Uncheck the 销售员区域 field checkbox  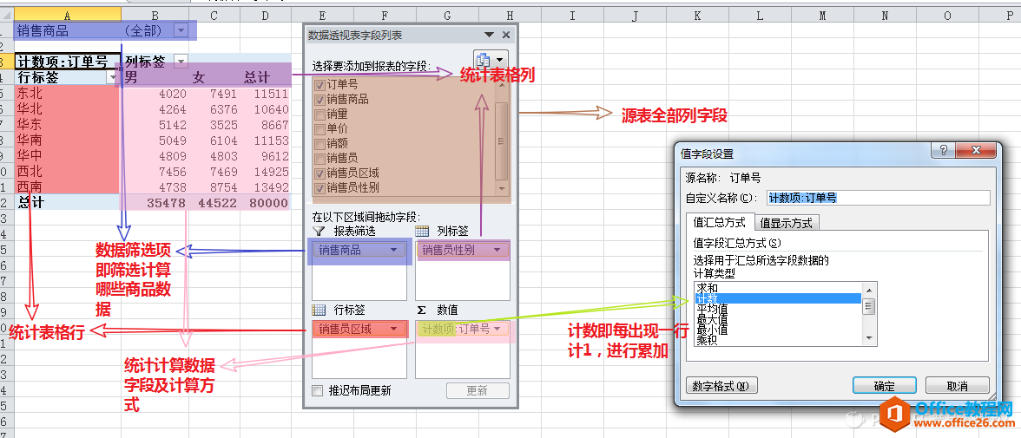(x=319, y=173)
